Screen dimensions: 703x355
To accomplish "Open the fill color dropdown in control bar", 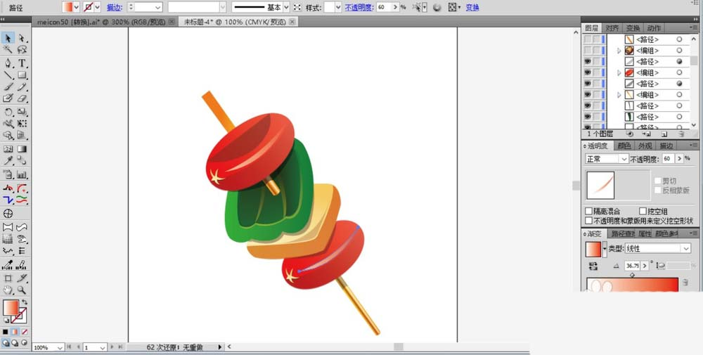I will [x=76, y=7].
